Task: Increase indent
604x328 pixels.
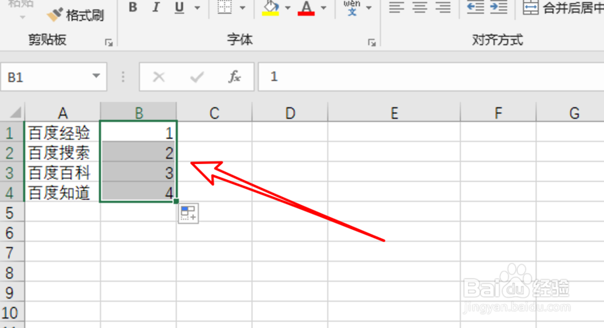Action: (498, 7)
